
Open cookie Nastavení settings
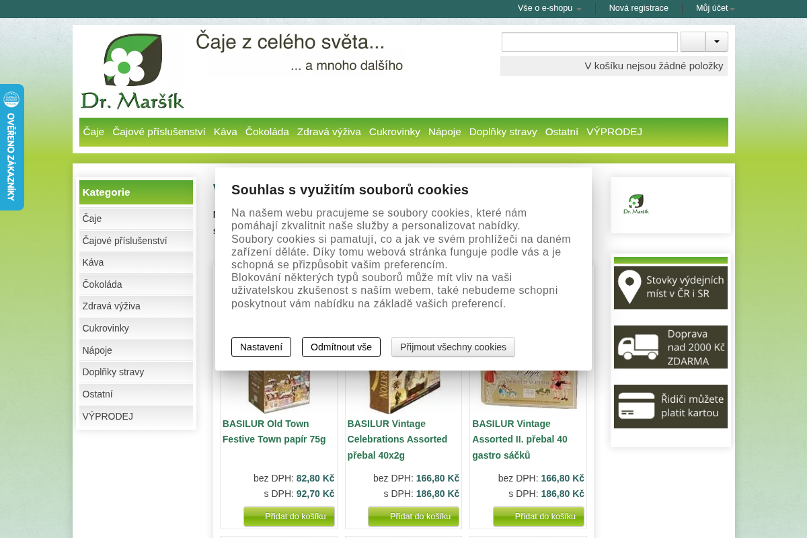coord(261,347)
